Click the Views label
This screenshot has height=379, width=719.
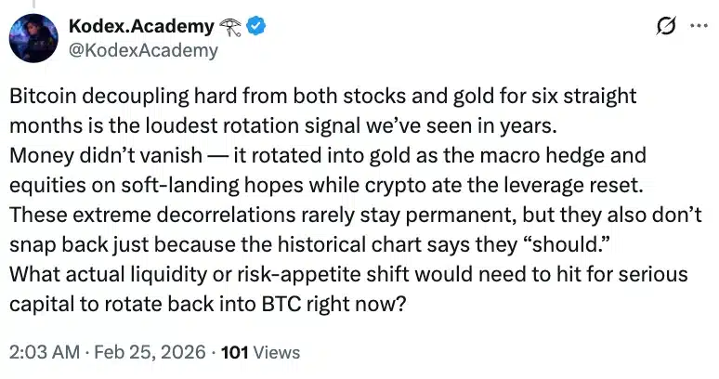[x=278, y=352]
